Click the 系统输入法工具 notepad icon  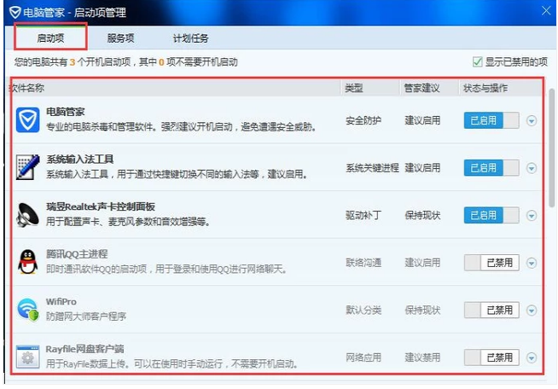[x=28, y=167]
